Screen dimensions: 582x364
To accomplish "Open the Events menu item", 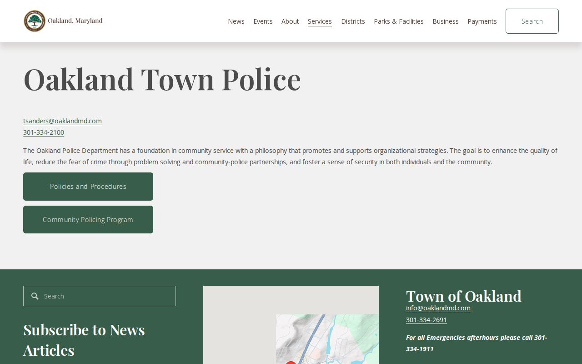I will point(263,21).
